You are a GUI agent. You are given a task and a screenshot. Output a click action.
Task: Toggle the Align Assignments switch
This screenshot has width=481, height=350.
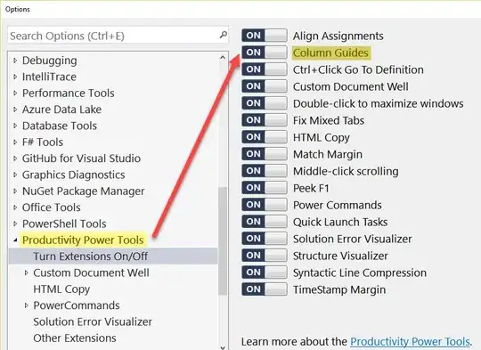pyautogui.click(x=265, y=36)
